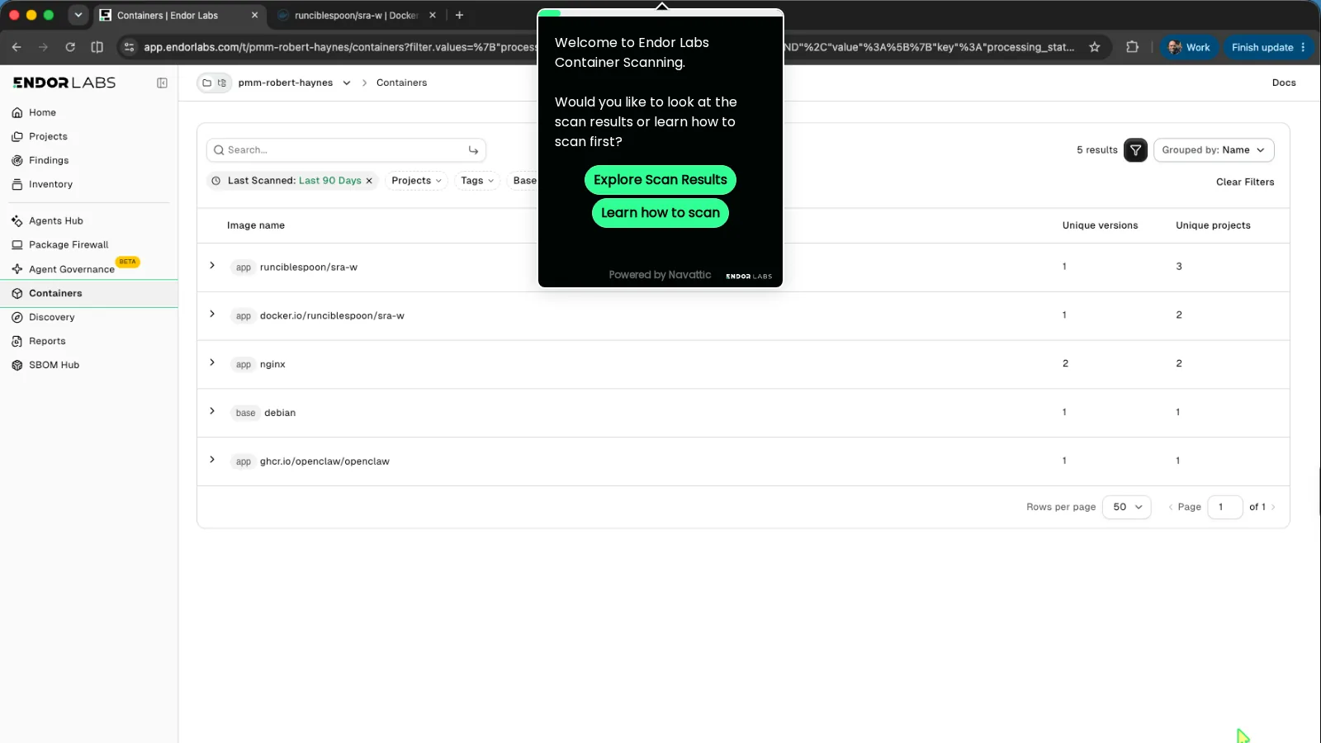Click Finish update button
The image size is (1321, 743).
click(1269, 47)
